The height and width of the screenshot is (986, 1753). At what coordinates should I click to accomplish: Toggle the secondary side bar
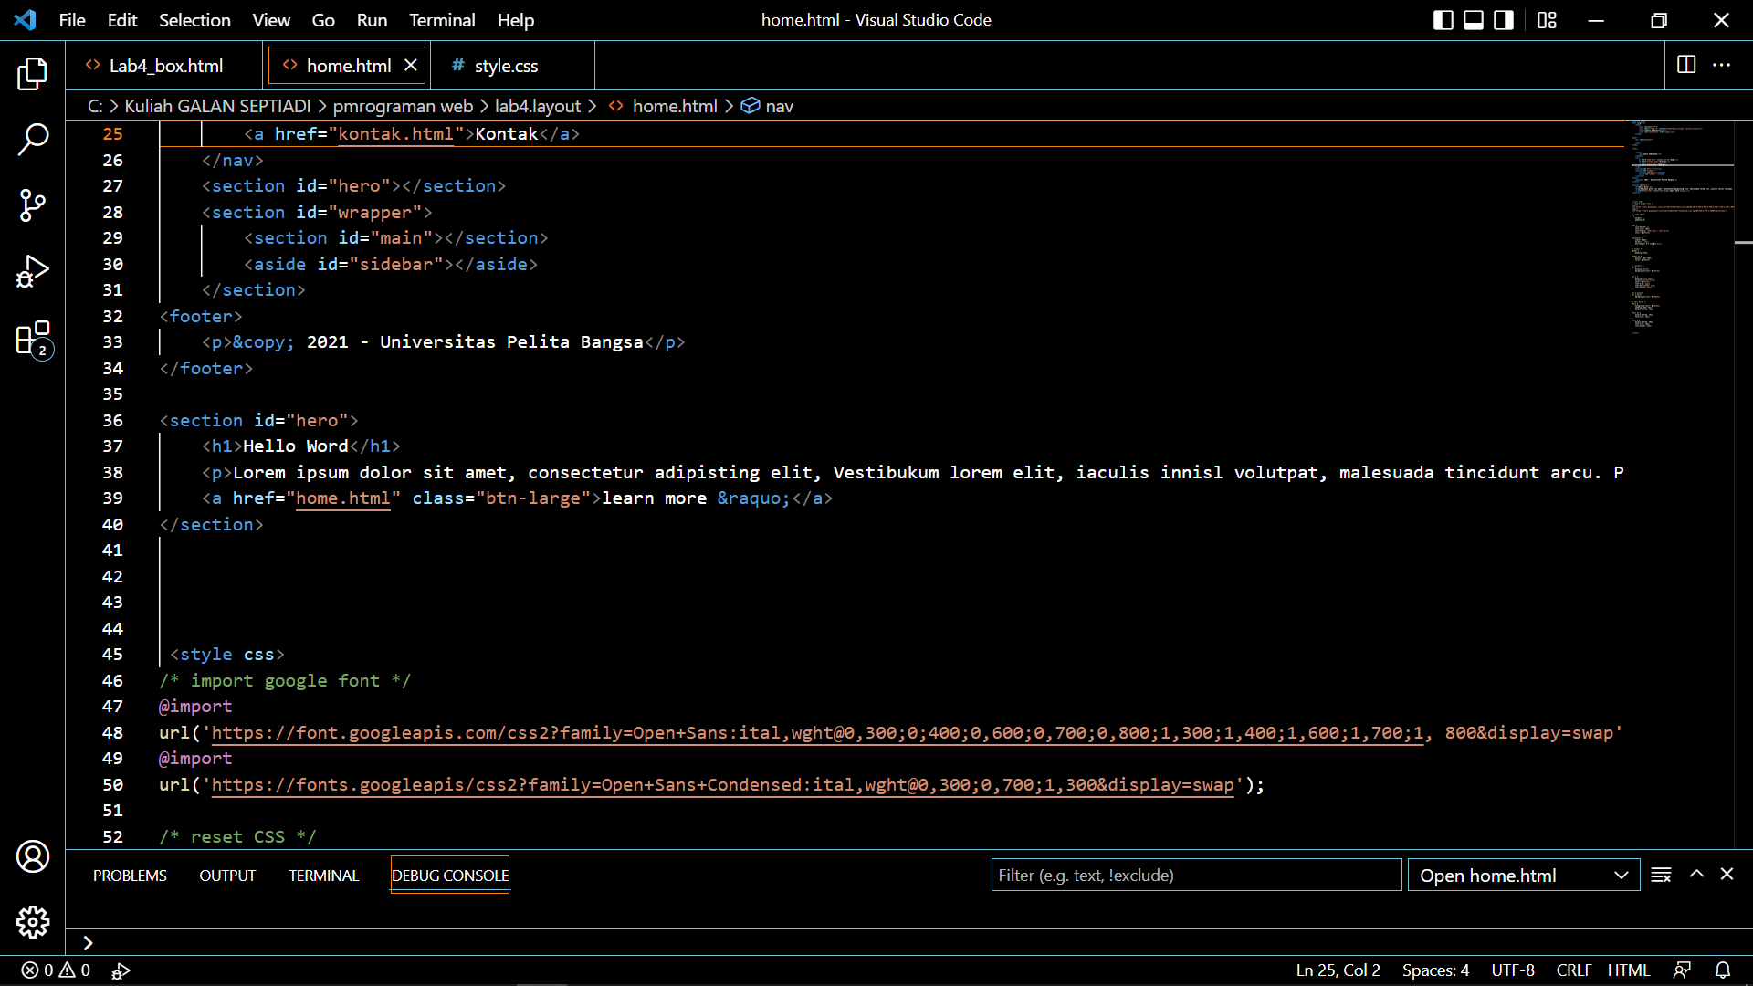(x=1503, y=19)
